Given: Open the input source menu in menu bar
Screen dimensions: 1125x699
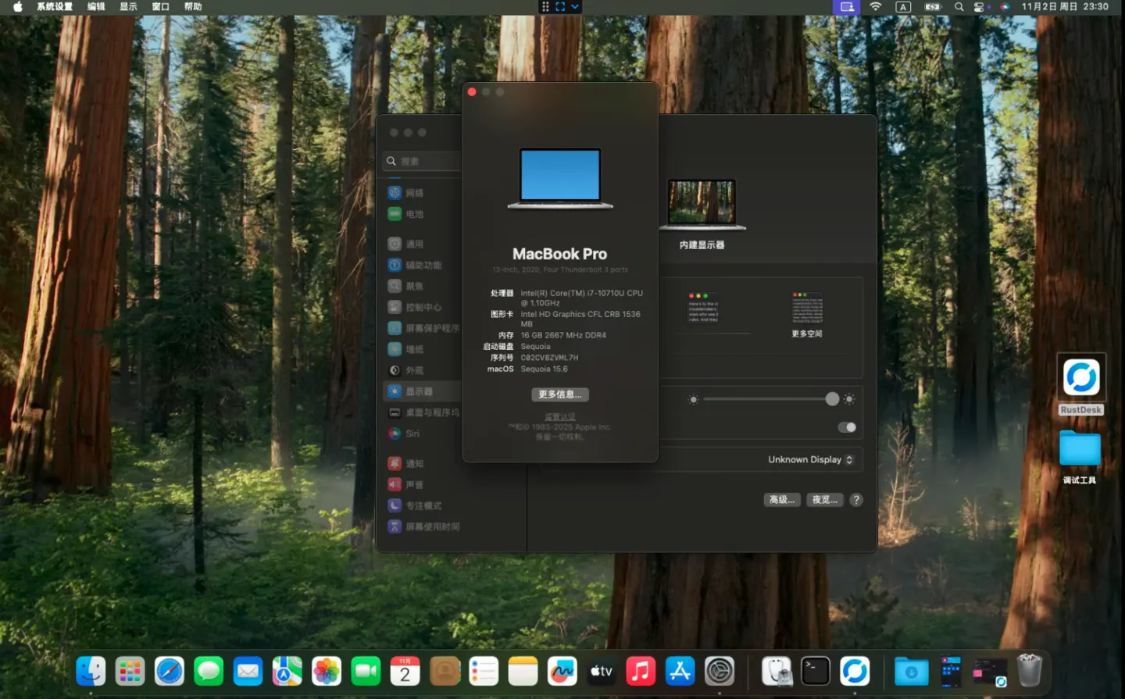Looking at the screenshot, I should (902, 7).
